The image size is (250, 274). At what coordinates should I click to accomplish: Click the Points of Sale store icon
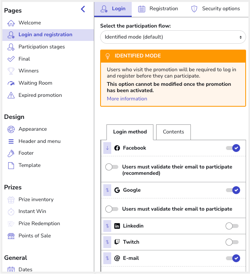pyautogui.click(x=11, y=236)
